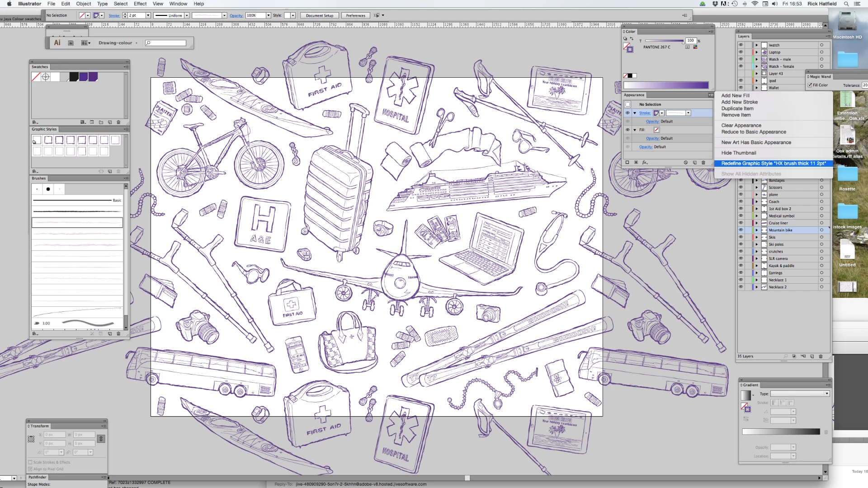Screen dimensions: 868x488
Task: Expand the Mountain bike layer
Action: pos(756,230)
